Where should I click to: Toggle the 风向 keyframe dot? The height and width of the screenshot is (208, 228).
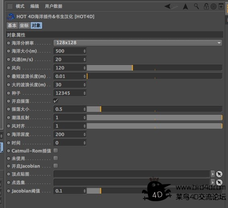(x=8, y=68)
